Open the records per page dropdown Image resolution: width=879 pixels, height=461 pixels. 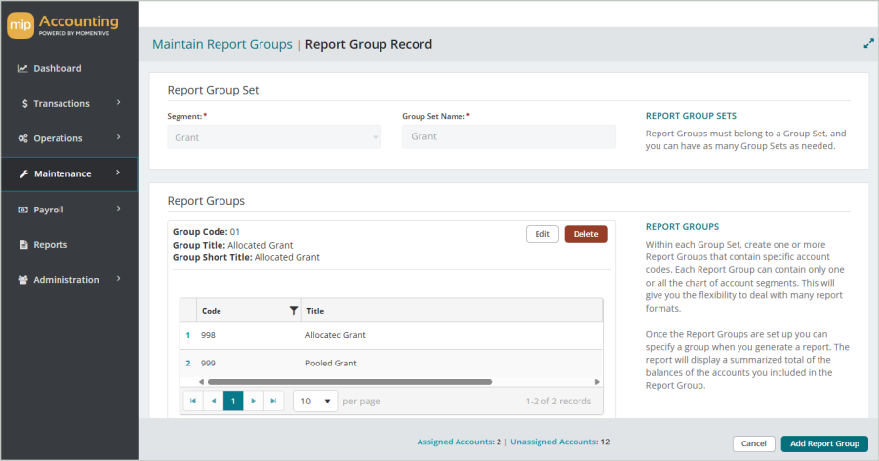[x=315, y=402]
